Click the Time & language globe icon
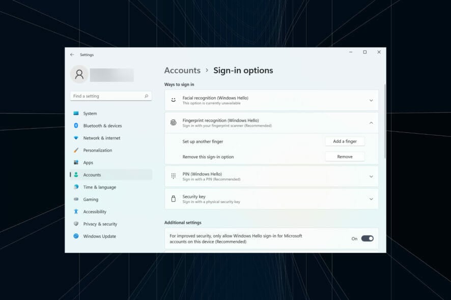The width and height of the screenshot is (451, 300). (76, 187)
